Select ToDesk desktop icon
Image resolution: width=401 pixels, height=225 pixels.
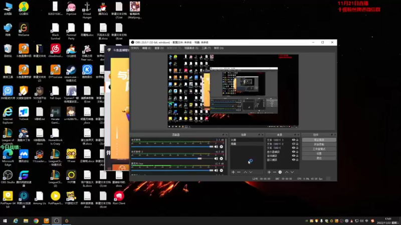click(x=24, y=114)
